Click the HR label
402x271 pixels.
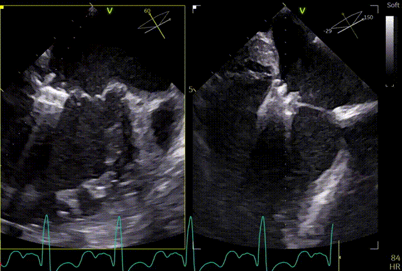pyautogui.click(x=394, y=267)
